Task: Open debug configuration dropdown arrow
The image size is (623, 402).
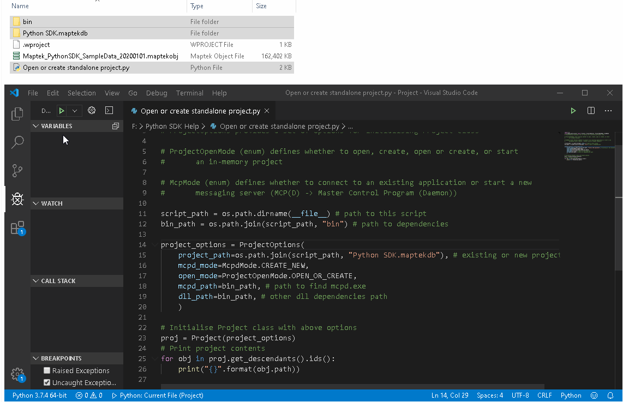Action: tap(74, 111)
